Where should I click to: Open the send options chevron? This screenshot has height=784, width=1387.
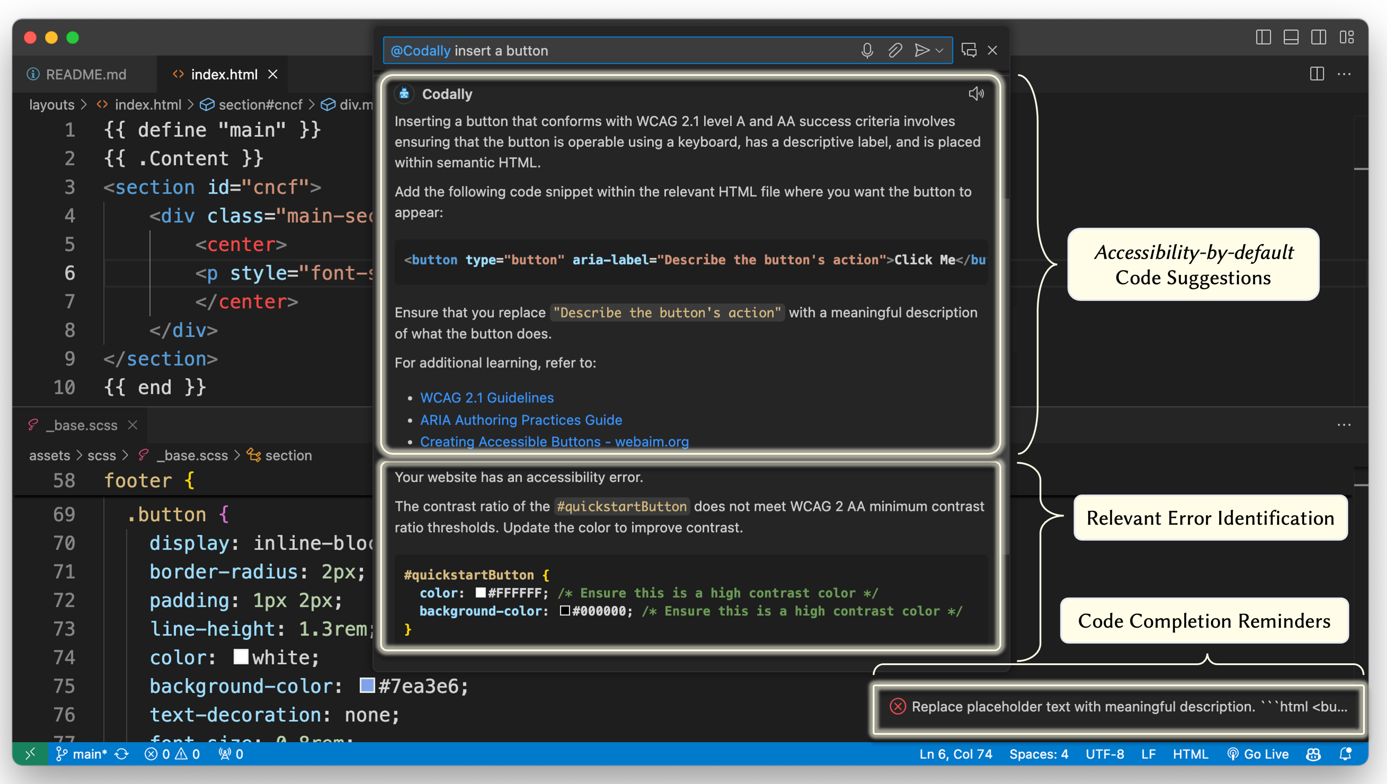tap(940, 50)
